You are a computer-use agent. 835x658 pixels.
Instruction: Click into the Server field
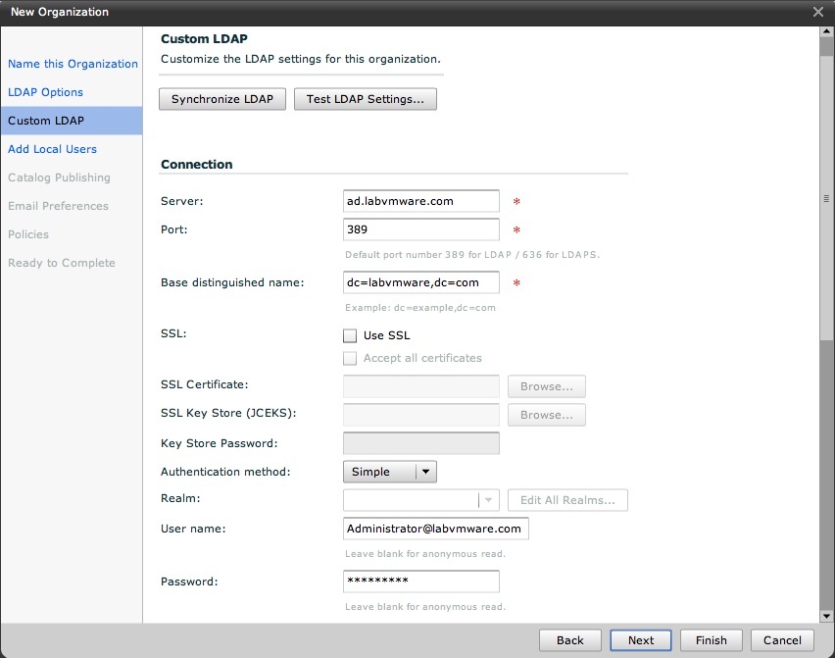pos(421,201)
